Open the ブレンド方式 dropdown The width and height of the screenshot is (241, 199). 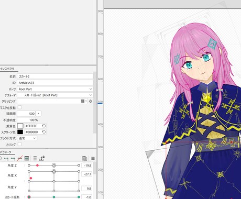(27, 138)
